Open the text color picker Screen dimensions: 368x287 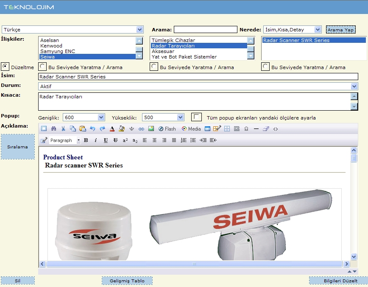click(112, 128)
